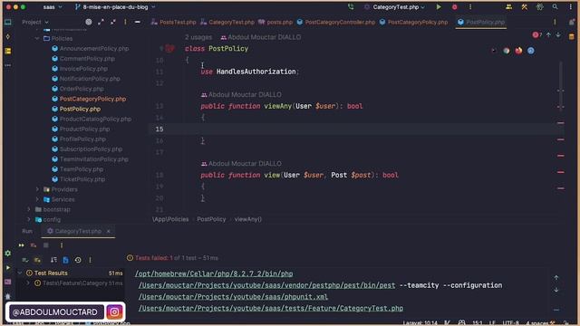Rerun tests with double-arrow icon
580x326 pixels.
(21, 245)
